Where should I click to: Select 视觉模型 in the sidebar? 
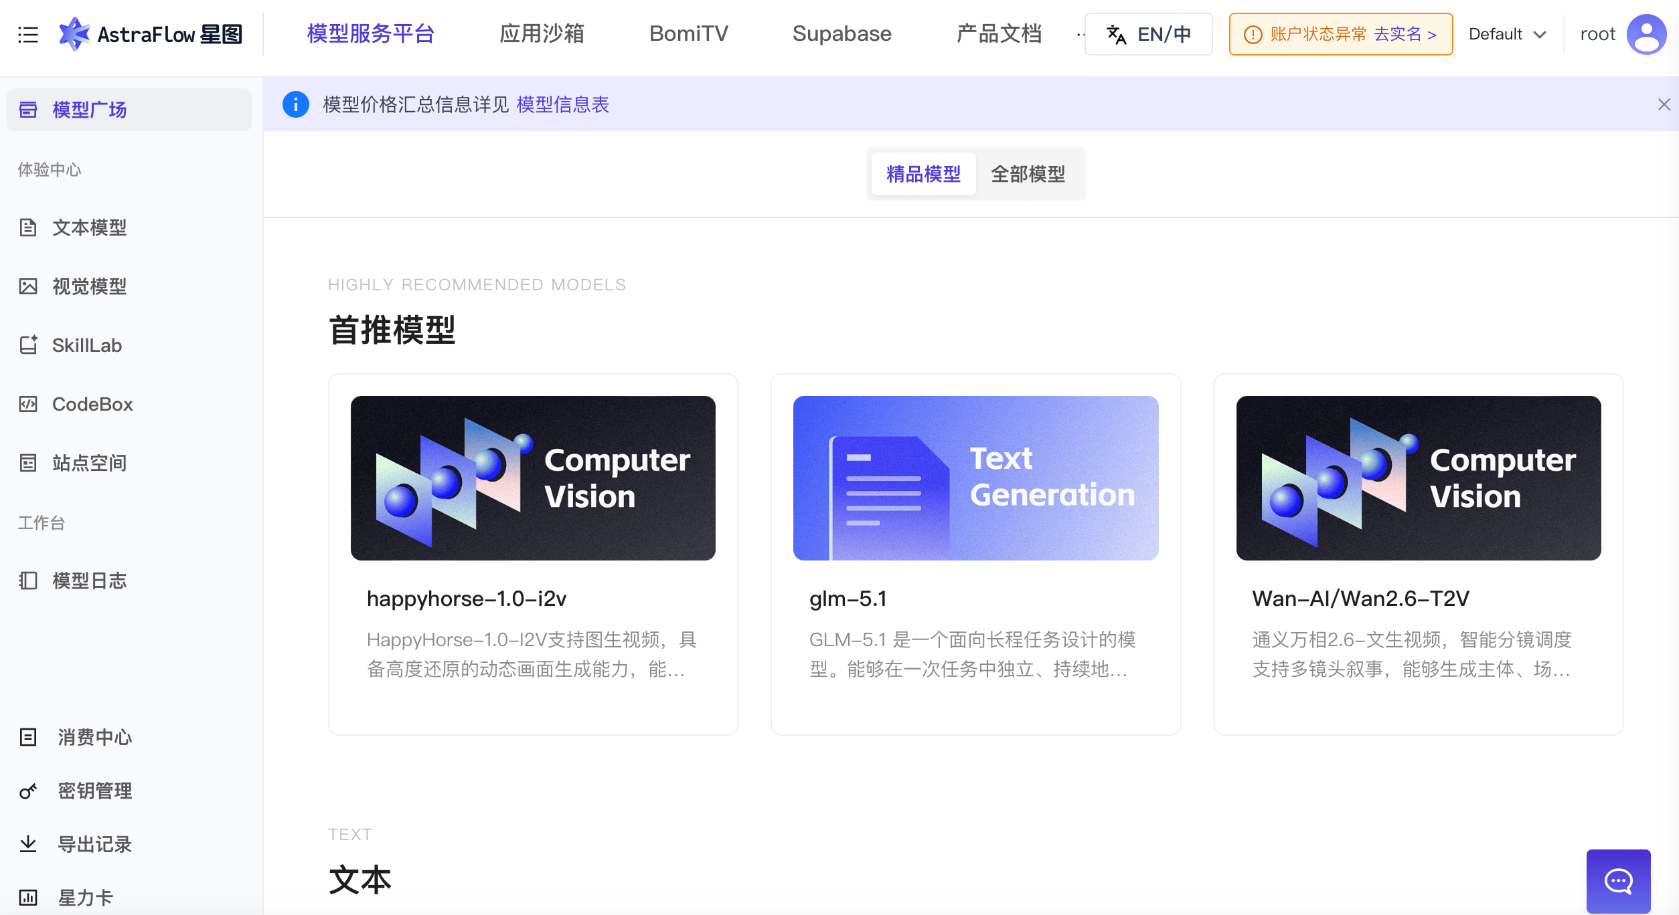point(129,286)
